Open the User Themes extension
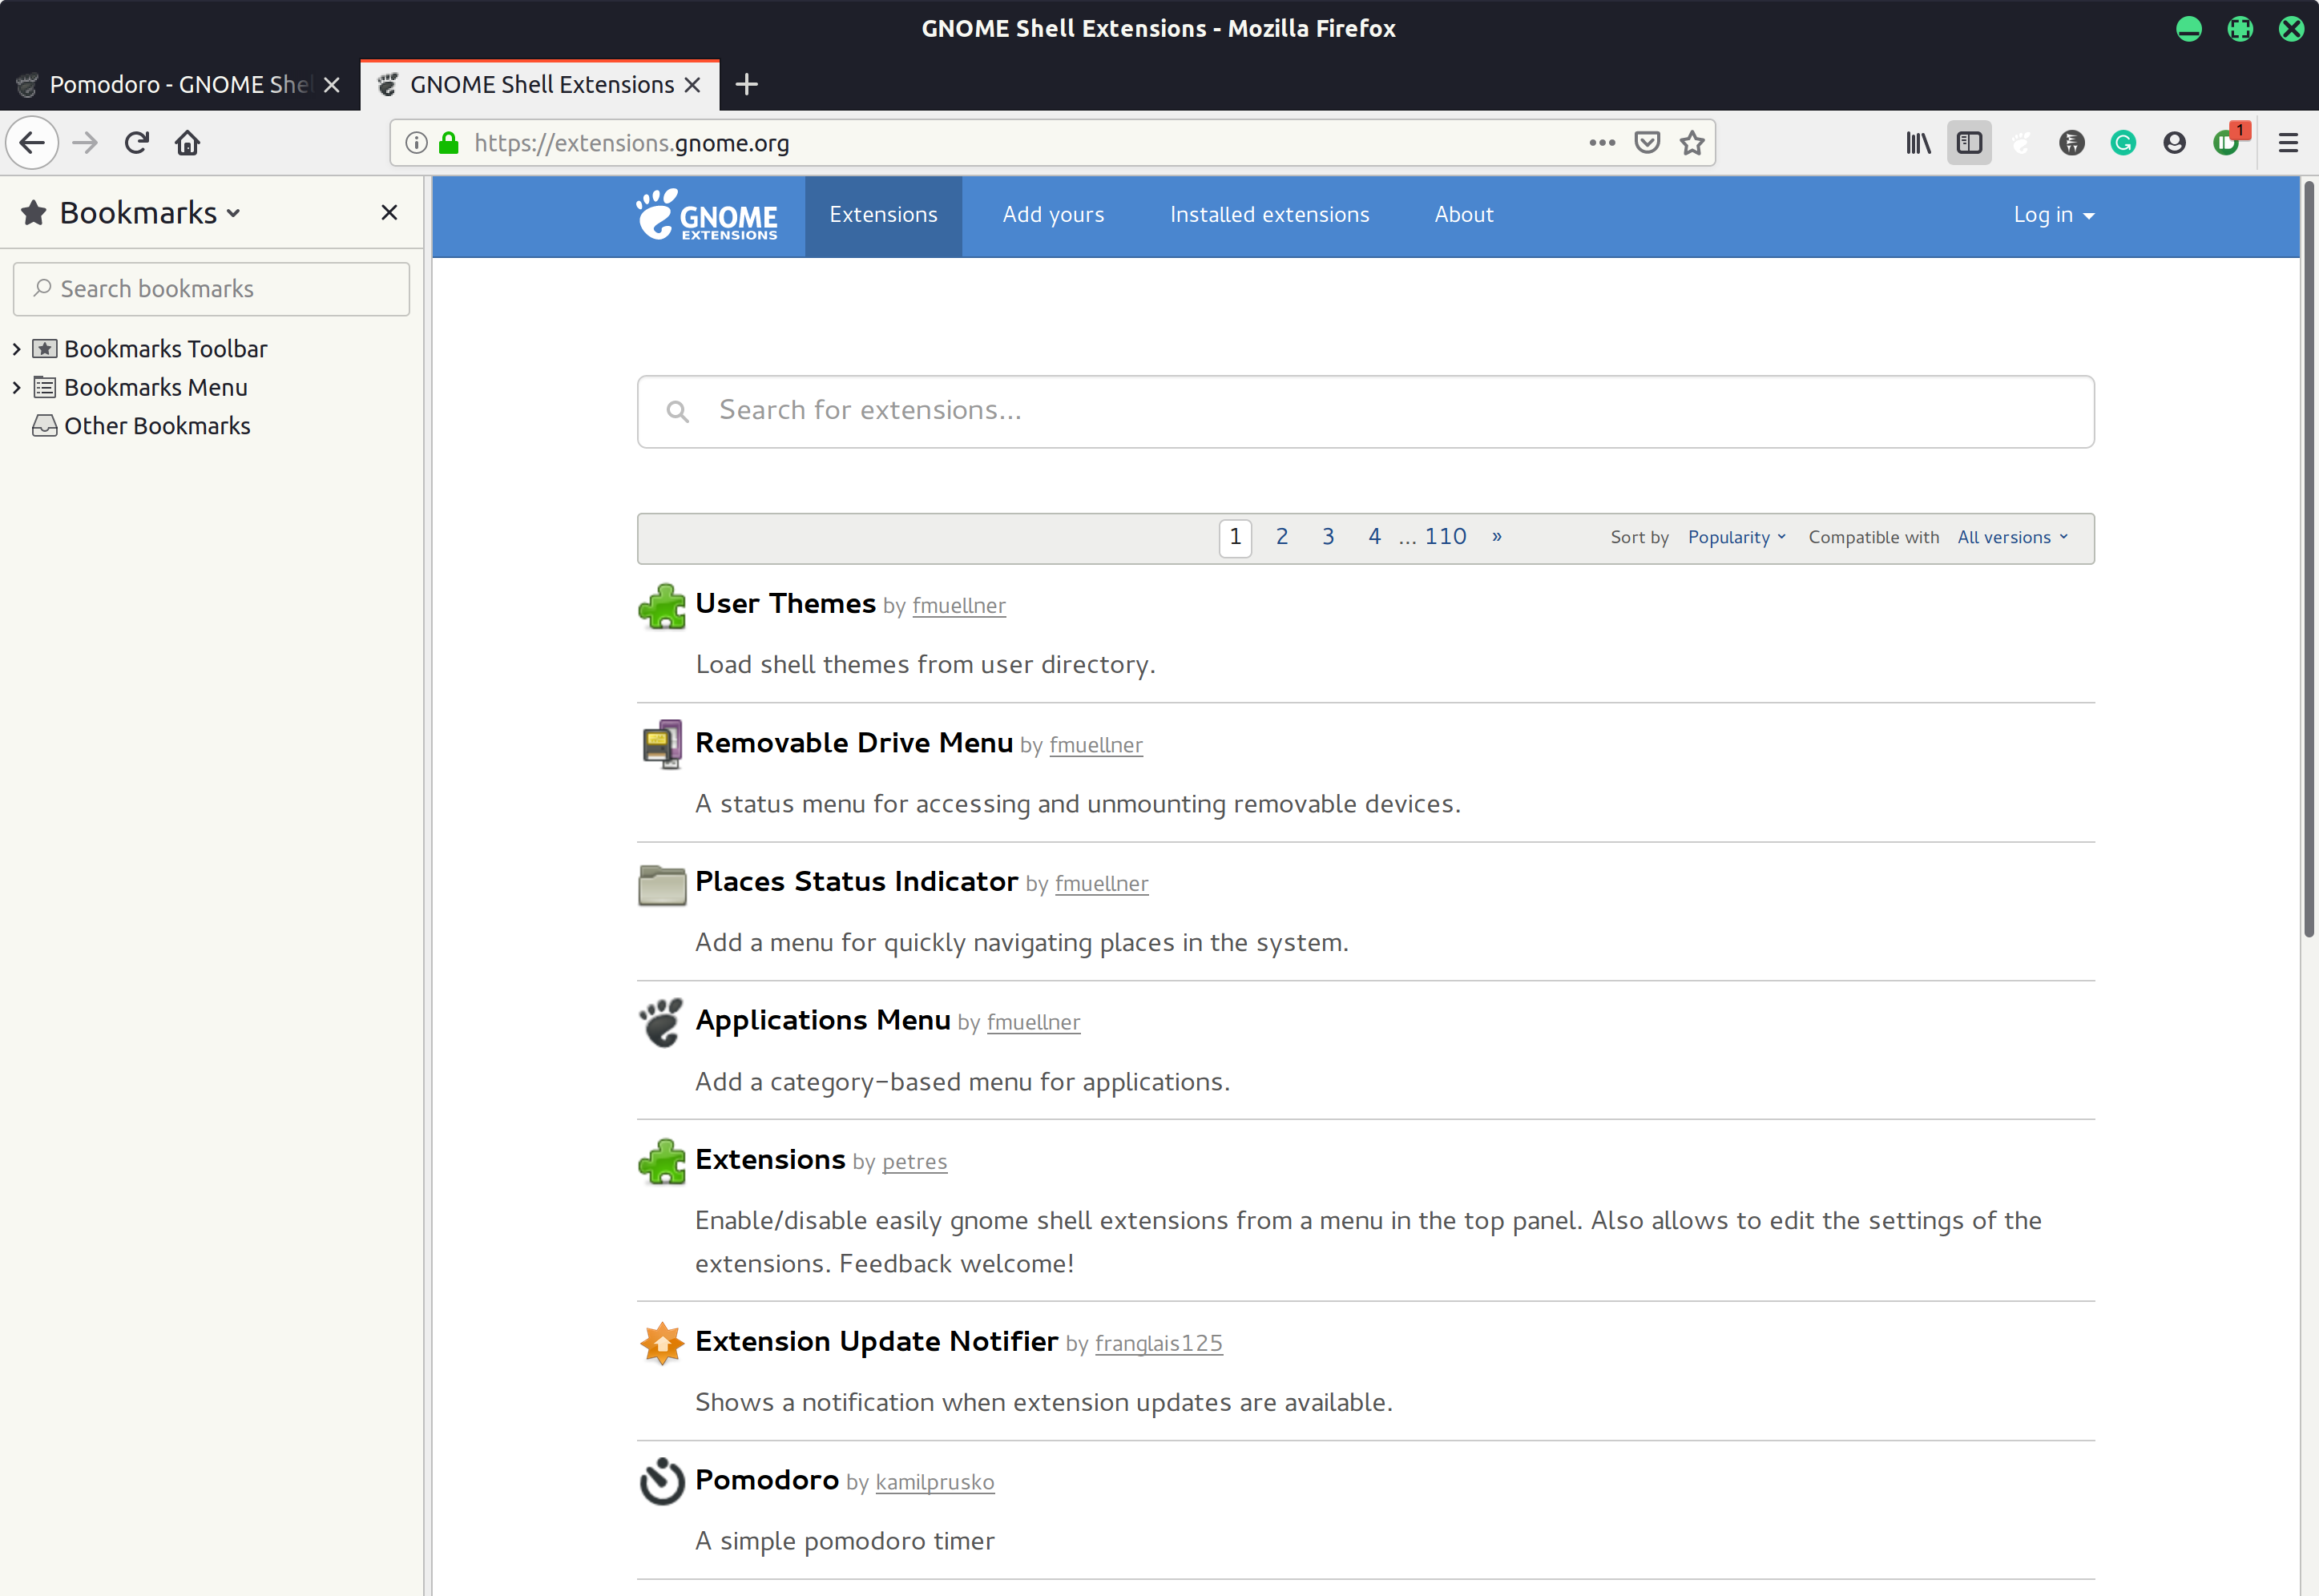2319x1596 pixels. (x=785, y=604)
